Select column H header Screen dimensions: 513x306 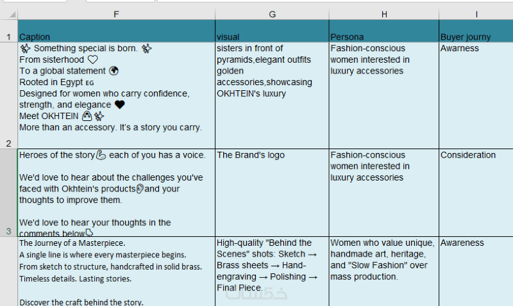point(383,13)
